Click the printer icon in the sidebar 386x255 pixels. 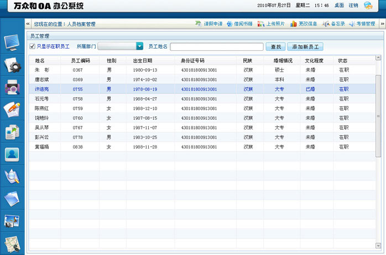pos(12,87)
